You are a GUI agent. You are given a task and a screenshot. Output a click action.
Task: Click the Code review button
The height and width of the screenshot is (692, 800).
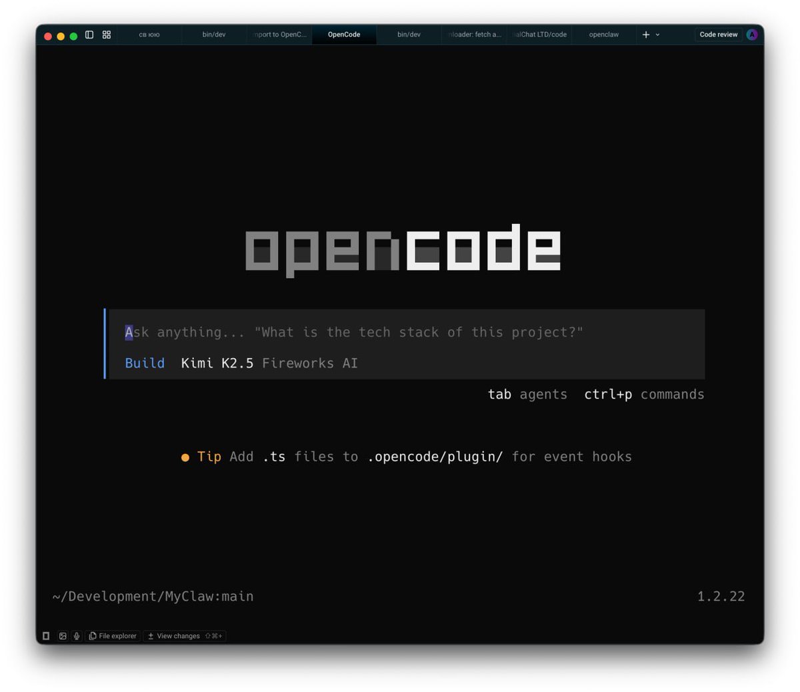[x=719, y=35]
